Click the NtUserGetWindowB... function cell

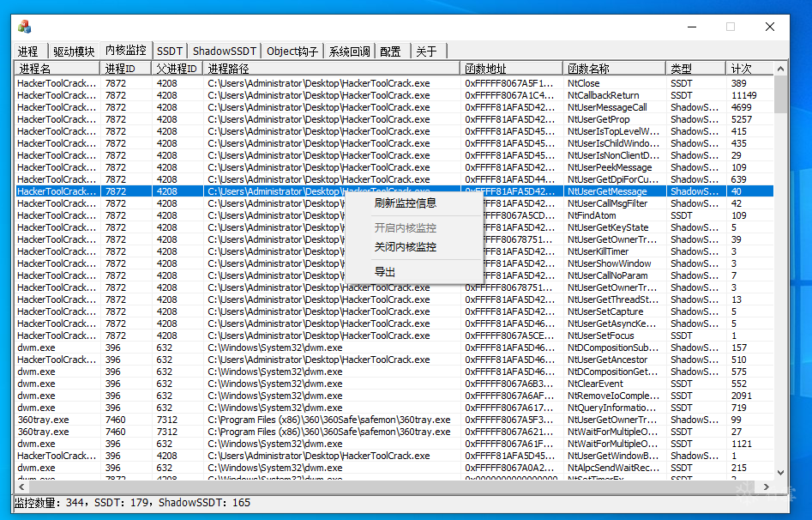613,456
